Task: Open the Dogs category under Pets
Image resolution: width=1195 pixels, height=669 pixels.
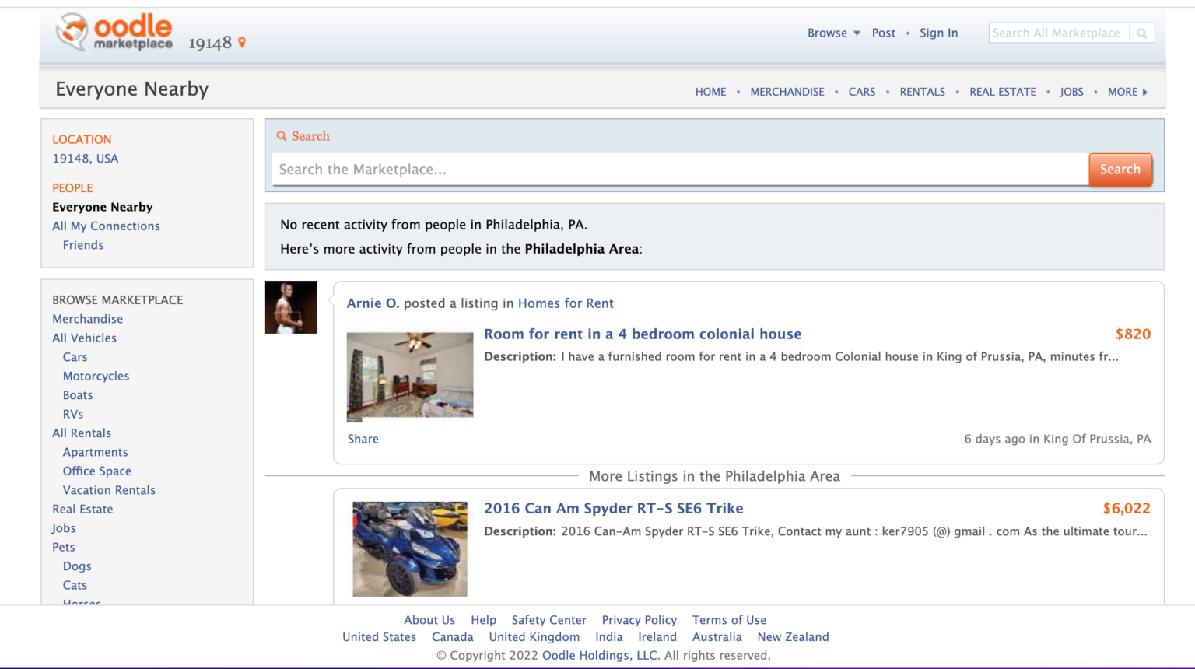Action: [76, 566]
